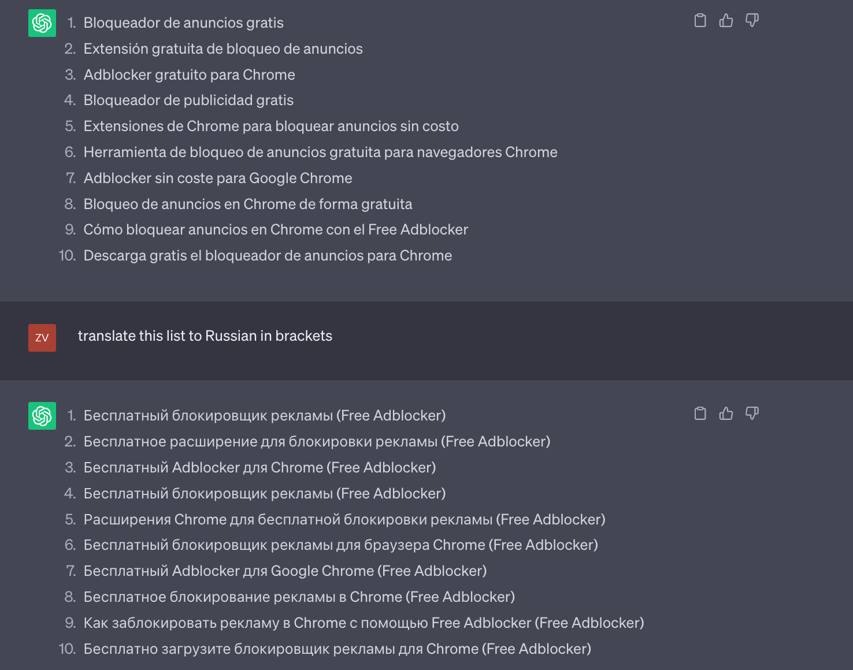
Task: Click the ChatGPT logo beside the Spanish list
Action: pyautogui.click(x=42, y=23)
